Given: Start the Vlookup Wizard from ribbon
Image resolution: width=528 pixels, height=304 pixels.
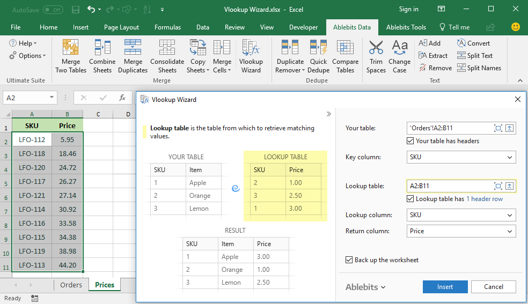Looking at the screenshot, I should click(x=251, y=56).
